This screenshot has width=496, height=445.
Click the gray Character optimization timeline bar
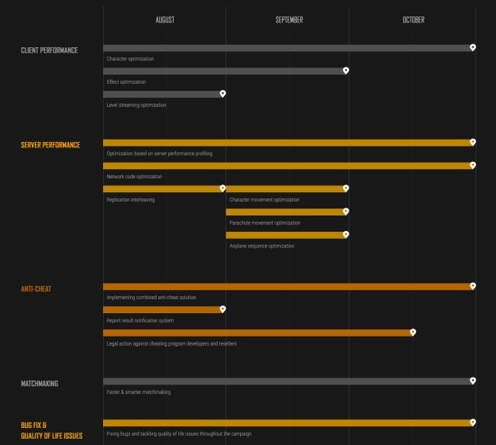click(288, 48)
